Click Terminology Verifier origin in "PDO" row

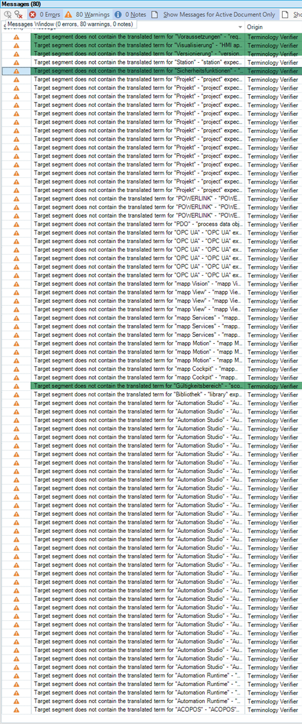(x=273, y=224)
